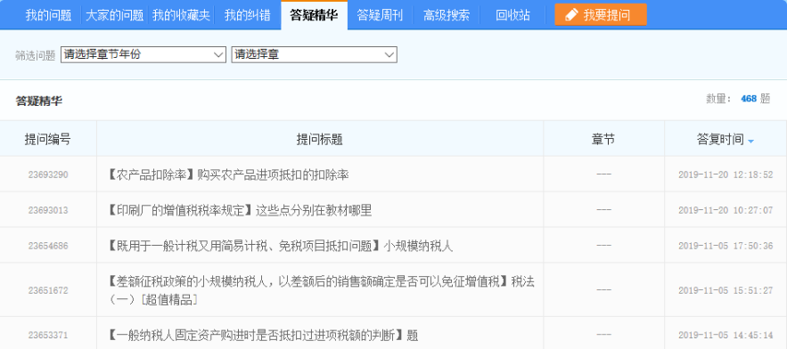Click reply time 2019-11-20 10:27:07

click(726, 211)
